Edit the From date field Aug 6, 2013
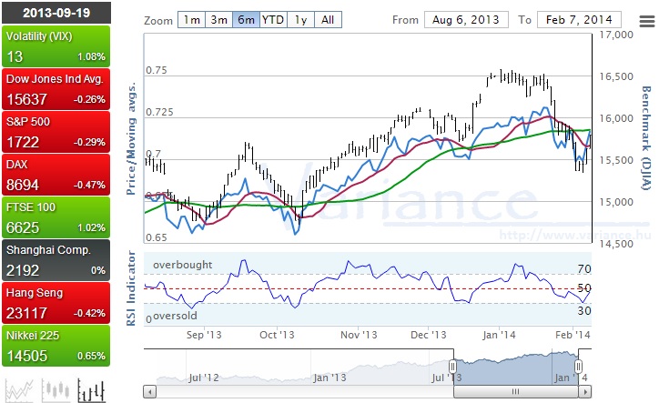Screen dimensions: 659x403 coord(466,20)
